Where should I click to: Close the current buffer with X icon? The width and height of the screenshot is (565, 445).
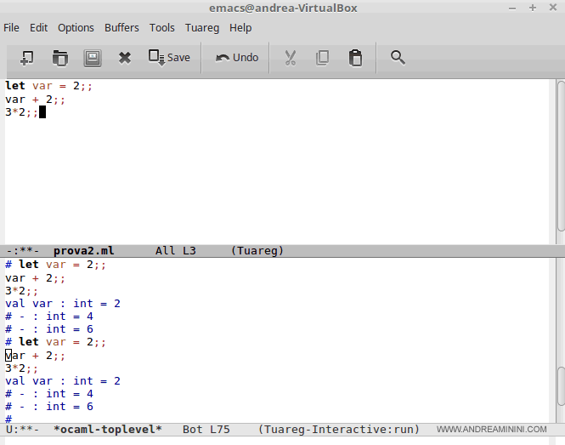click(125, 58)
